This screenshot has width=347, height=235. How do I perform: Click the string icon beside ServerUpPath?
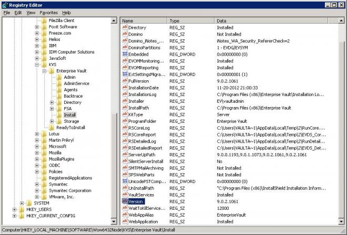tap(125, 154)
